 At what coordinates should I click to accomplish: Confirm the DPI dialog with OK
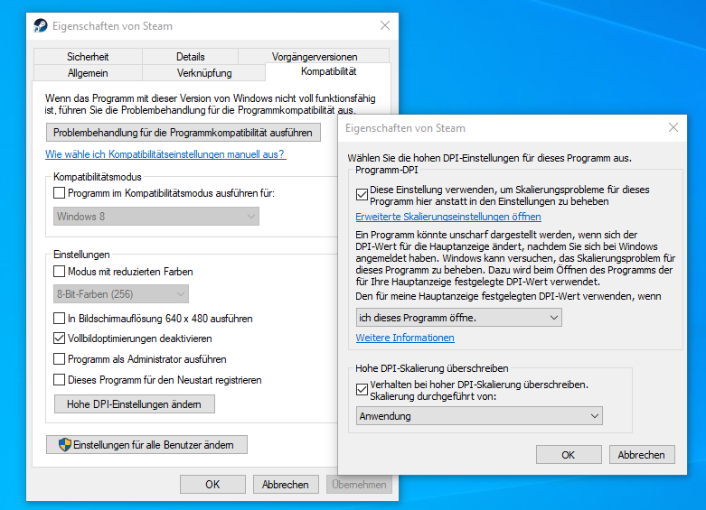[569, 455]
